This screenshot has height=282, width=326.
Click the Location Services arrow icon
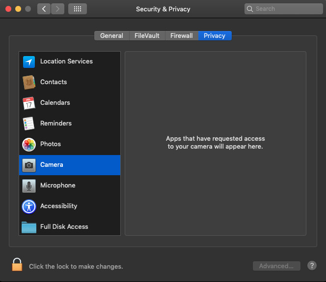tap(29, 62)
